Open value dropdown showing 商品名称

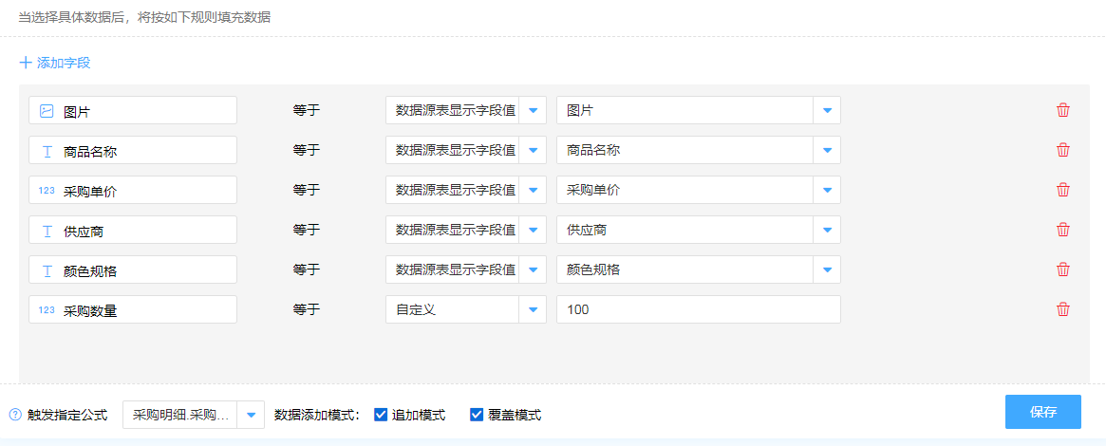[827, 150]
